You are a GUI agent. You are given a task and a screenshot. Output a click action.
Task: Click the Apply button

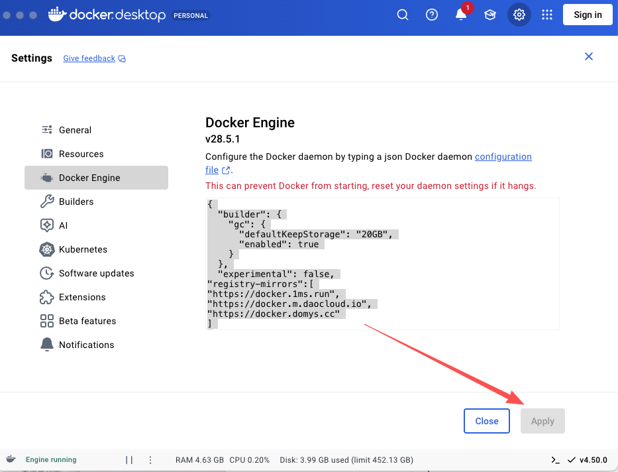tap(542, 421)
